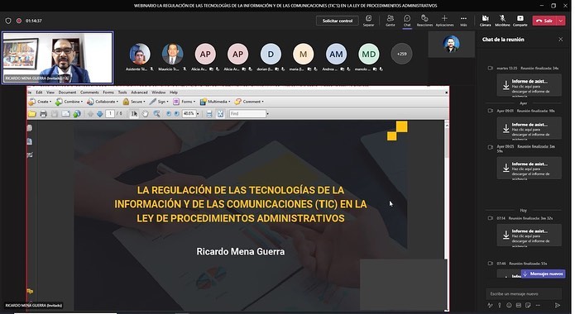Open the zoom percentage dropdown arrow

click(198, 114)
